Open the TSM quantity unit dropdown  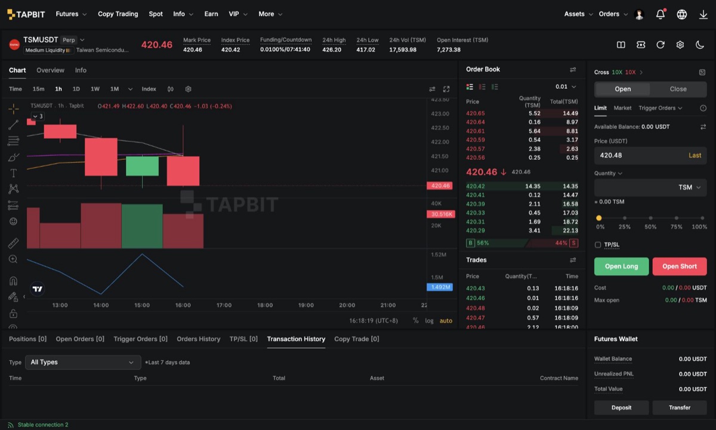point(690,187)
